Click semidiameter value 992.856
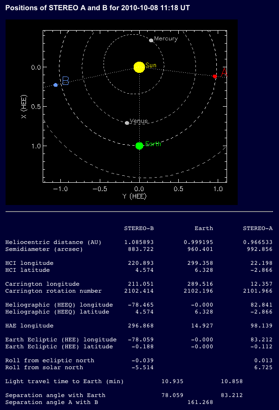279x410 pixels. [x=260, y=249]
